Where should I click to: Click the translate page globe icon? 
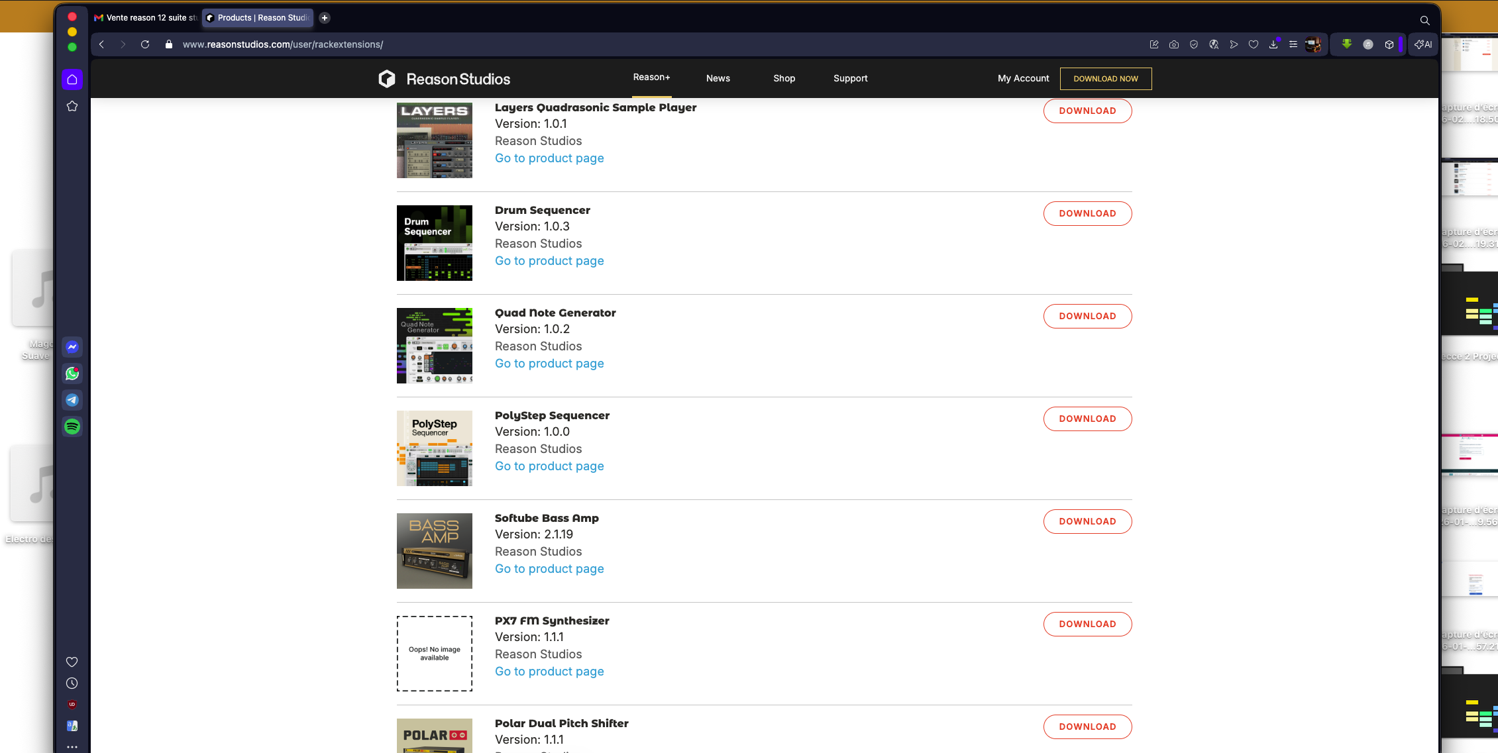[x=1214, y=44]
